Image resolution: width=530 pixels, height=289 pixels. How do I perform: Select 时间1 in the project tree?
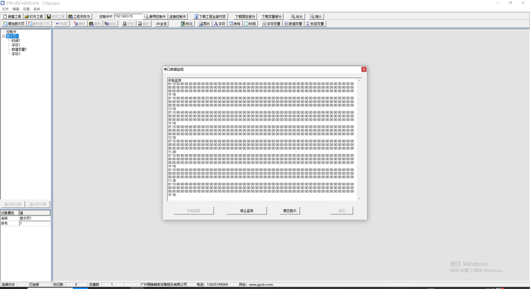coord(16,41)
